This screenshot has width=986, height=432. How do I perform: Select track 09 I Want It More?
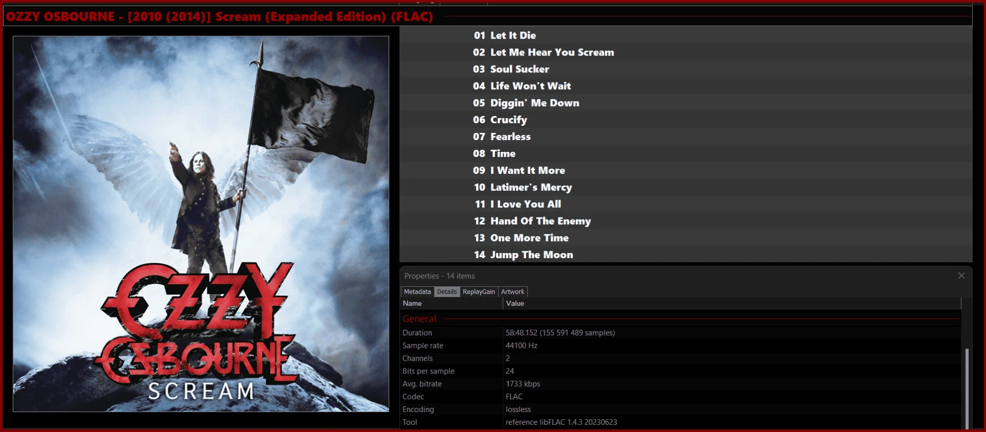[686, 171]
